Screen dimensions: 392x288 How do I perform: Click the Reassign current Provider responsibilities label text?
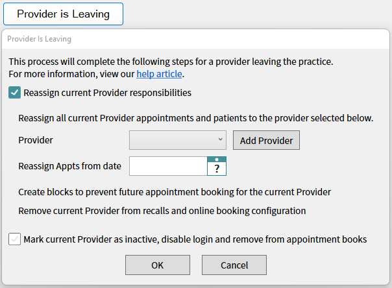[x=107, y=93]
